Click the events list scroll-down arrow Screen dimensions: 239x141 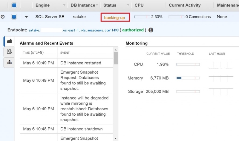116,138
